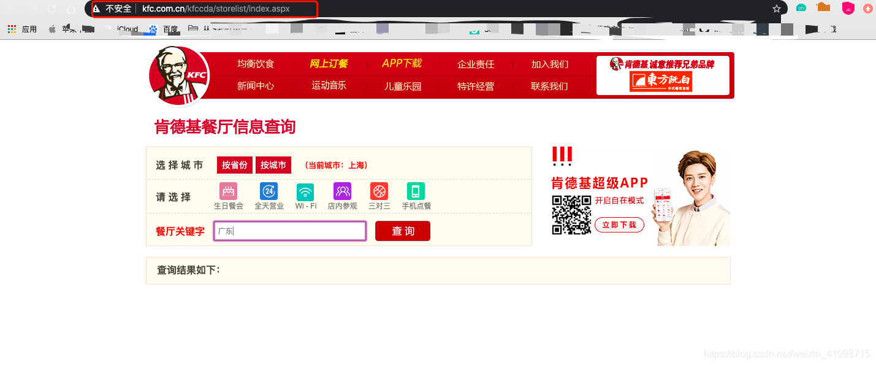Screen dimensions: 876x365
Task: Click the pink extension icon in toolbar
Action: (x=848, y=8)
